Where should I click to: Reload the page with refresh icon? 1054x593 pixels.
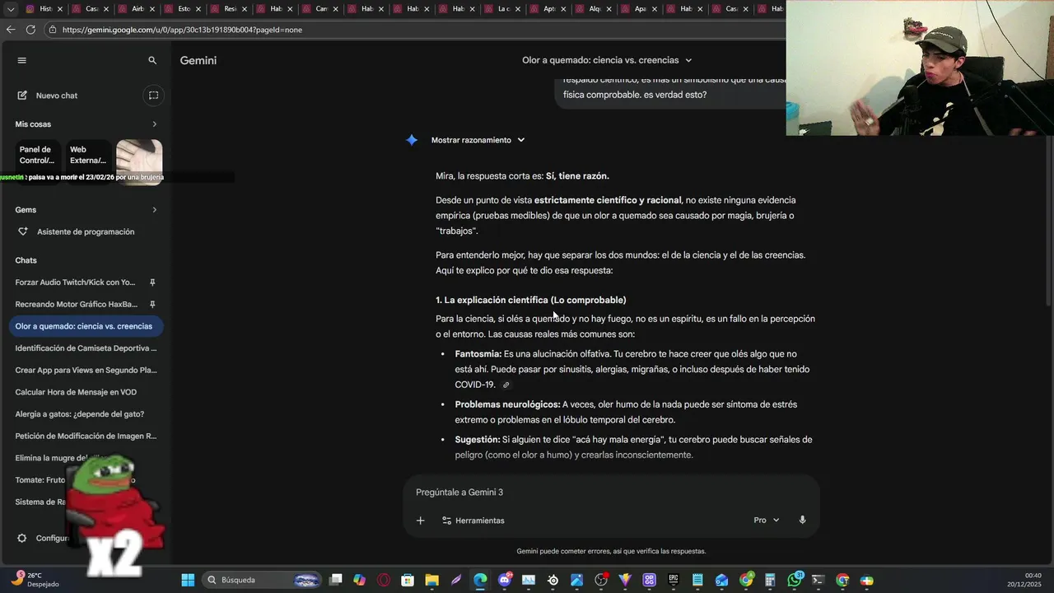pos(30,30)
